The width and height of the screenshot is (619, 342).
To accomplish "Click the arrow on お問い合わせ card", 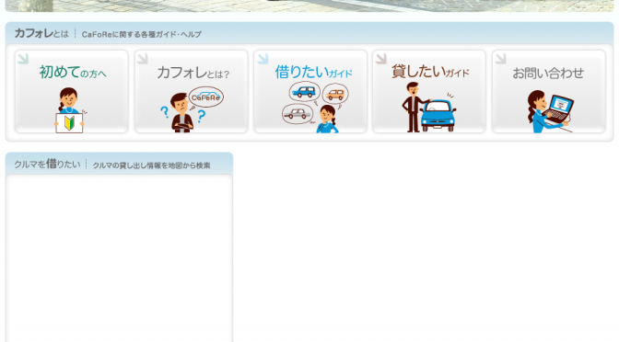I will 500,58.
